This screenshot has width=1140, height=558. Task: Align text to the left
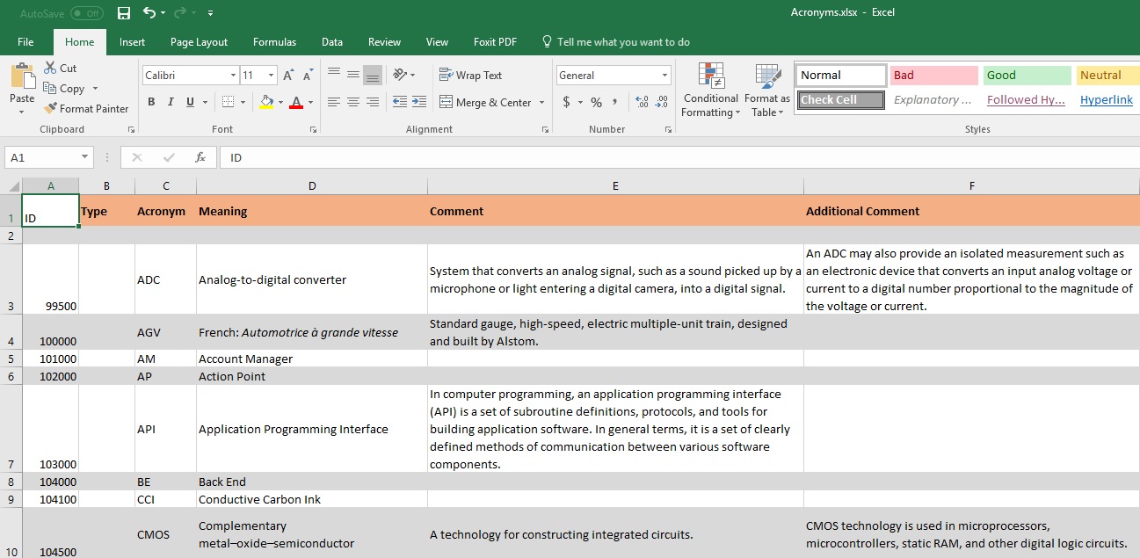(334, 103)
